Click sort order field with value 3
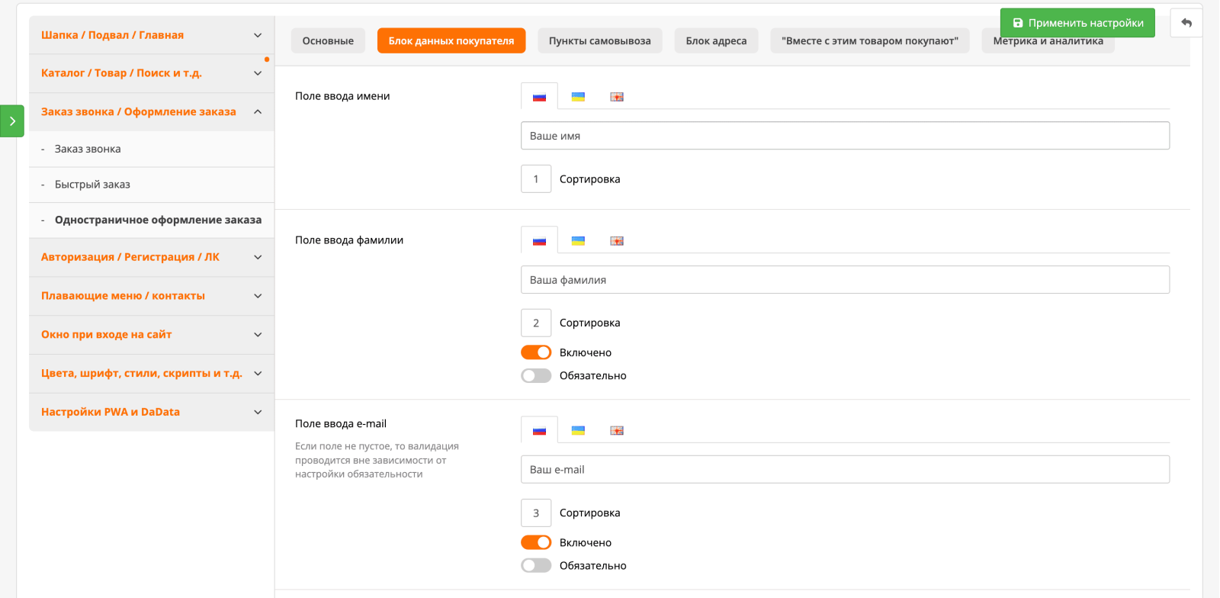This screenshot has height=598, width=1220. 536,513
